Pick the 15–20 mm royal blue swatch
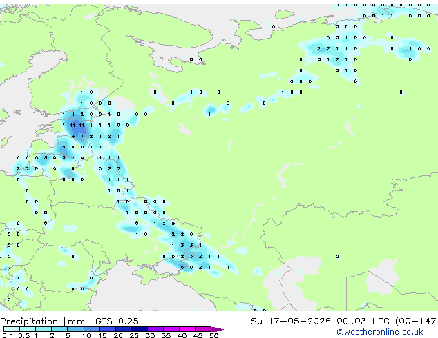 coord(107,329)
